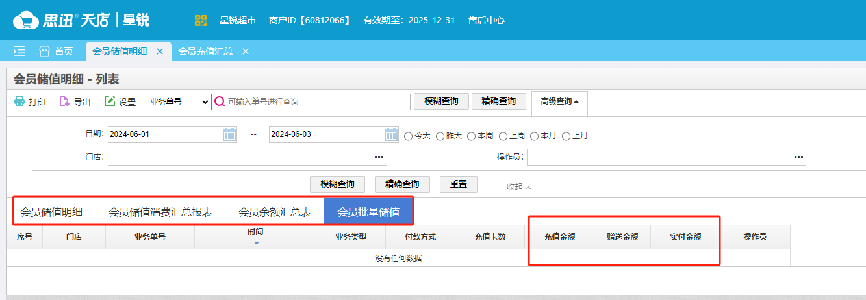The width and height of the screenshot is (866, 300).
Task: Click the 门店 input field
Action: 240,157
